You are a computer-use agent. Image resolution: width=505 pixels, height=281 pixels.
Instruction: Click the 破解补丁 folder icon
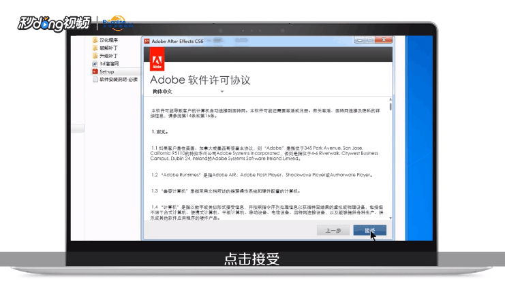coord(95,48)
